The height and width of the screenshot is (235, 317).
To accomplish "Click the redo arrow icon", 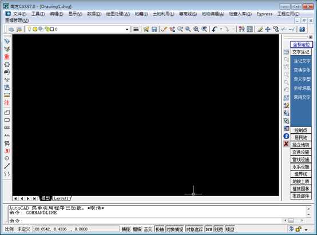I will [227, 30].
